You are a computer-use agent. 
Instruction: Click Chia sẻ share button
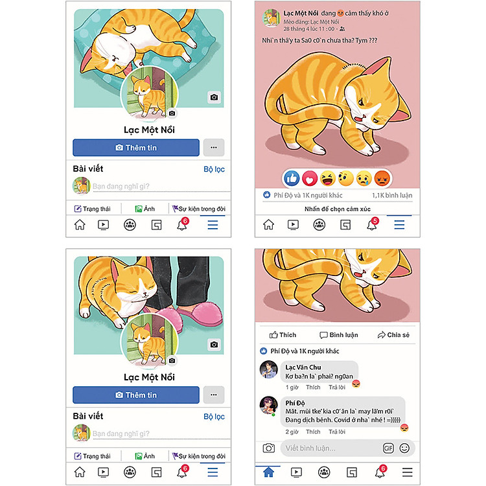(393, 335)
